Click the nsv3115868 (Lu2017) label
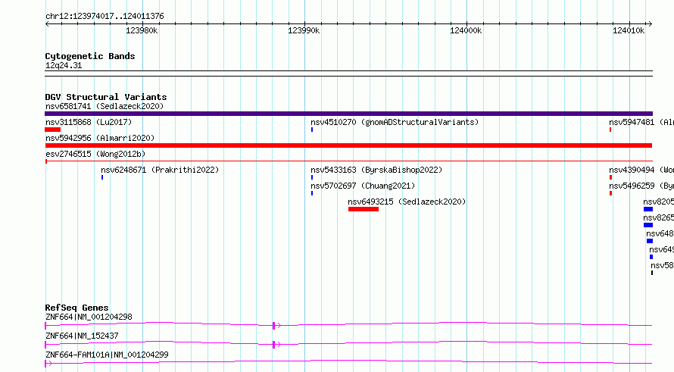The image size is (674, 372). click(89, 122)
